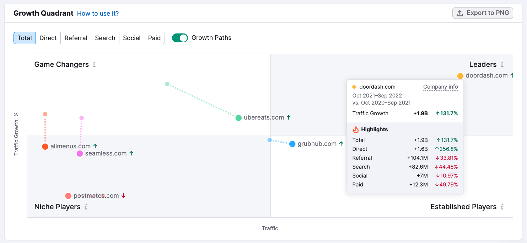
Task: Click the faded grubhub growth path start dot
Action: 269,140
